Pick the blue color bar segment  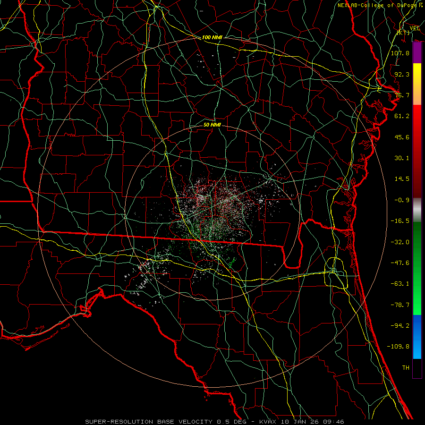417,337
